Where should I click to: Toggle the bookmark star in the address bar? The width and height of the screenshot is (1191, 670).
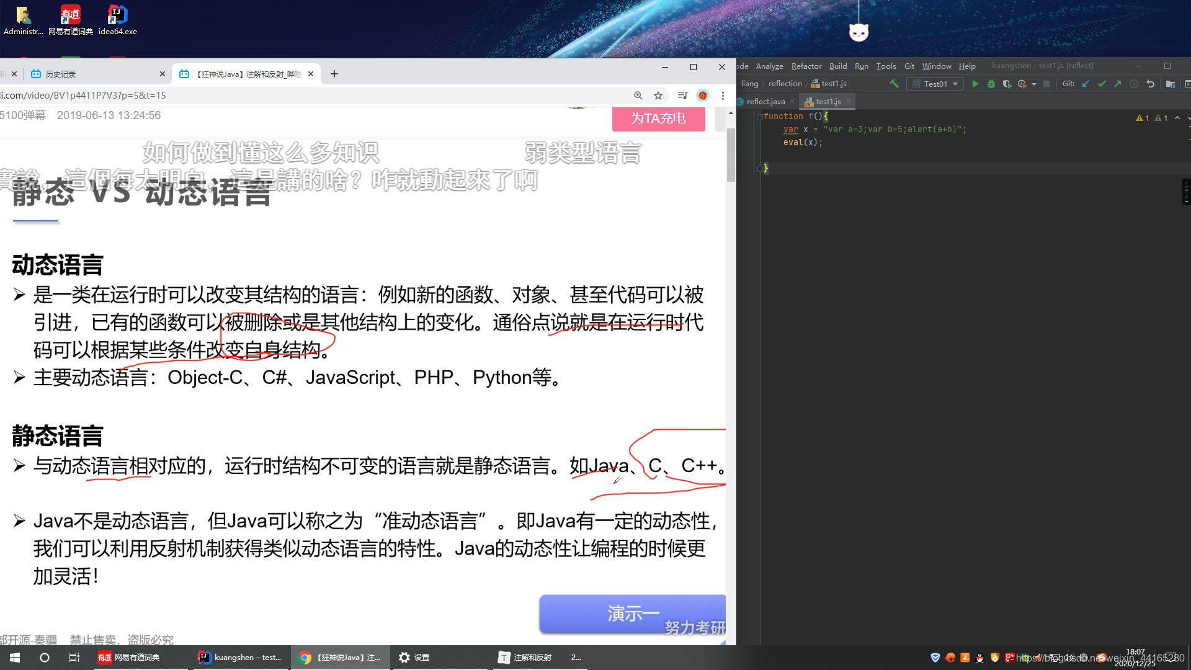(x=658, y=96)
